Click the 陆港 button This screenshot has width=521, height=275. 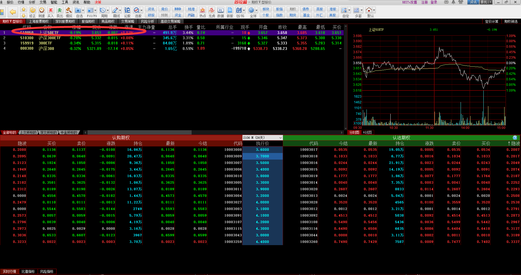pos(191,9)
